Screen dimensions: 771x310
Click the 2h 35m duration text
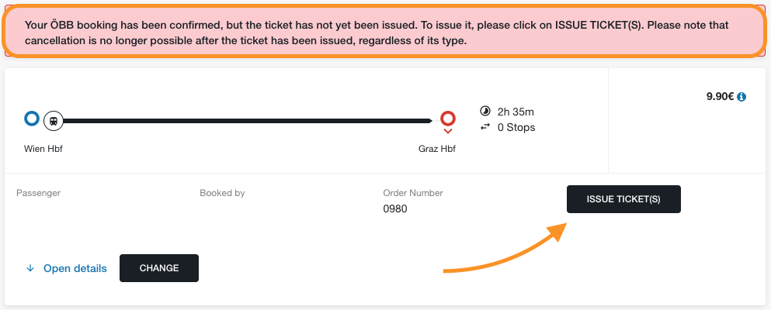coord(516,112)
